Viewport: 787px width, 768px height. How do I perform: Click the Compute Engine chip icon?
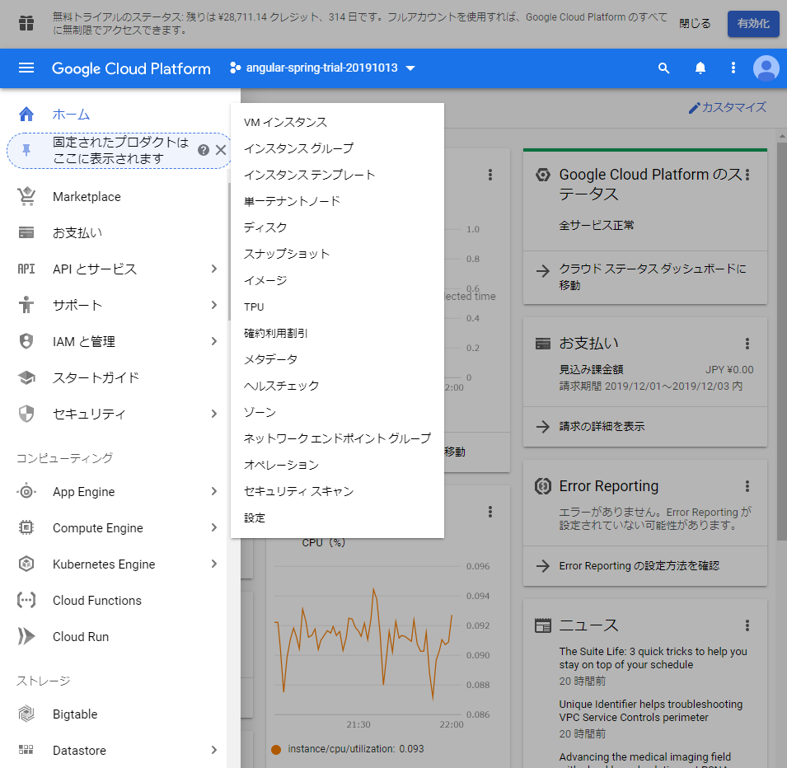click(26, 527)
